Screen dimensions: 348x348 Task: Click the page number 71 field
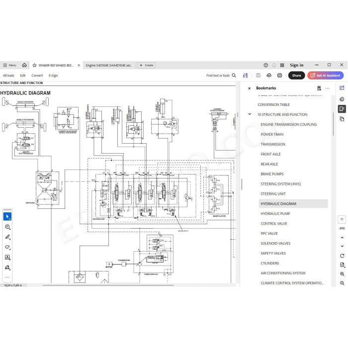342,220
